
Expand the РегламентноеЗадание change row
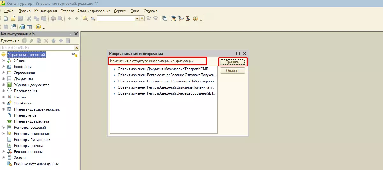[x=115, y=75]
